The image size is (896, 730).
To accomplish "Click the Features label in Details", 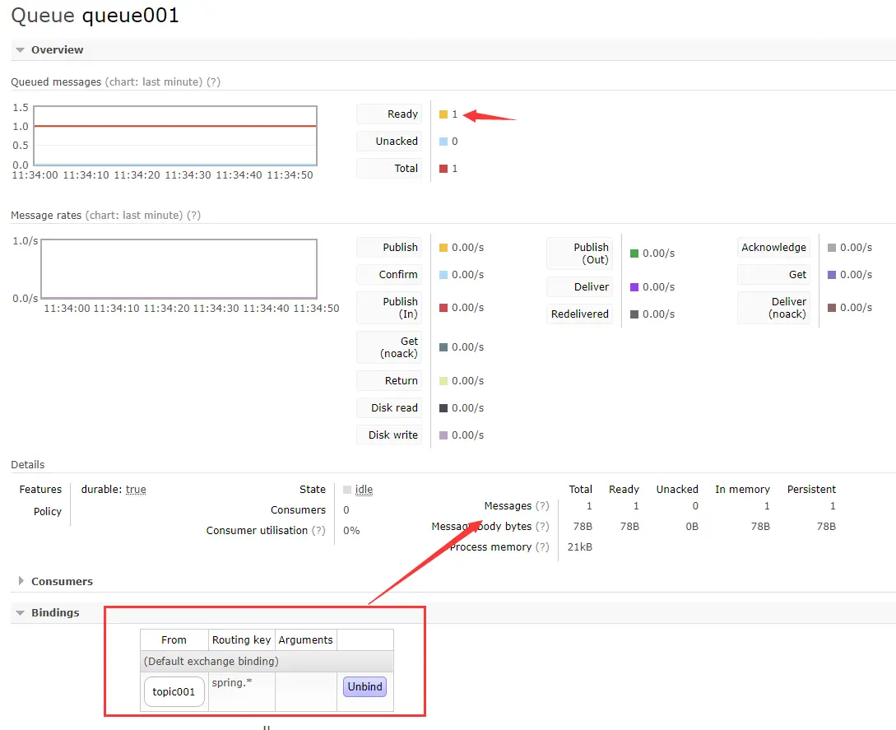I will tap(40, 490).
